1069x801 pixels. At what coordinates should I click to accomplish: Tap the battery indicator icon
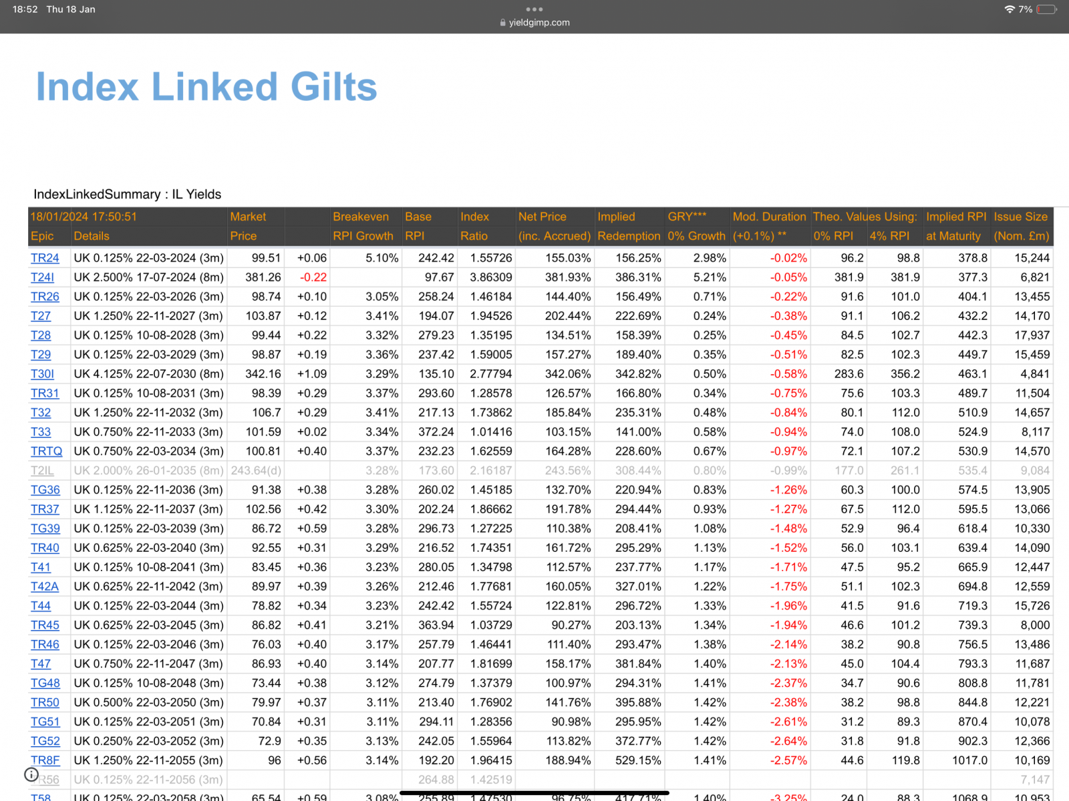(x=1047, y=9)
